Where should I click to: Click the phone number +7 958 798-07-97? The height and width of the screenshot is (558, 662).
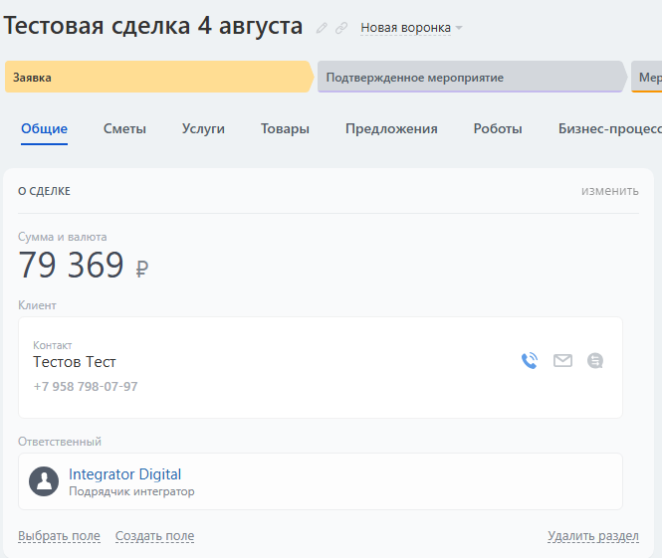tap(86, 386)
